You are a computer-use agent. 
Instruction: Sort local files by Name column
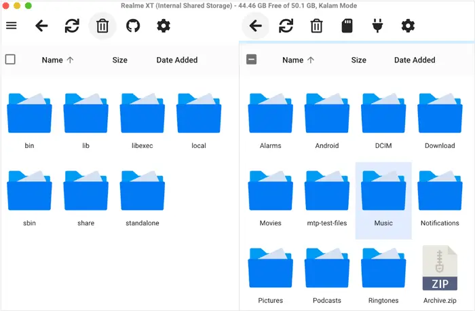click(x=58, y=60)
